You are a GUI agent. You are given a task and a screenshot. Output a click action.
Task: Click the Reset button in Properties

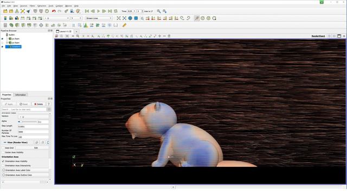coord(23,104)
